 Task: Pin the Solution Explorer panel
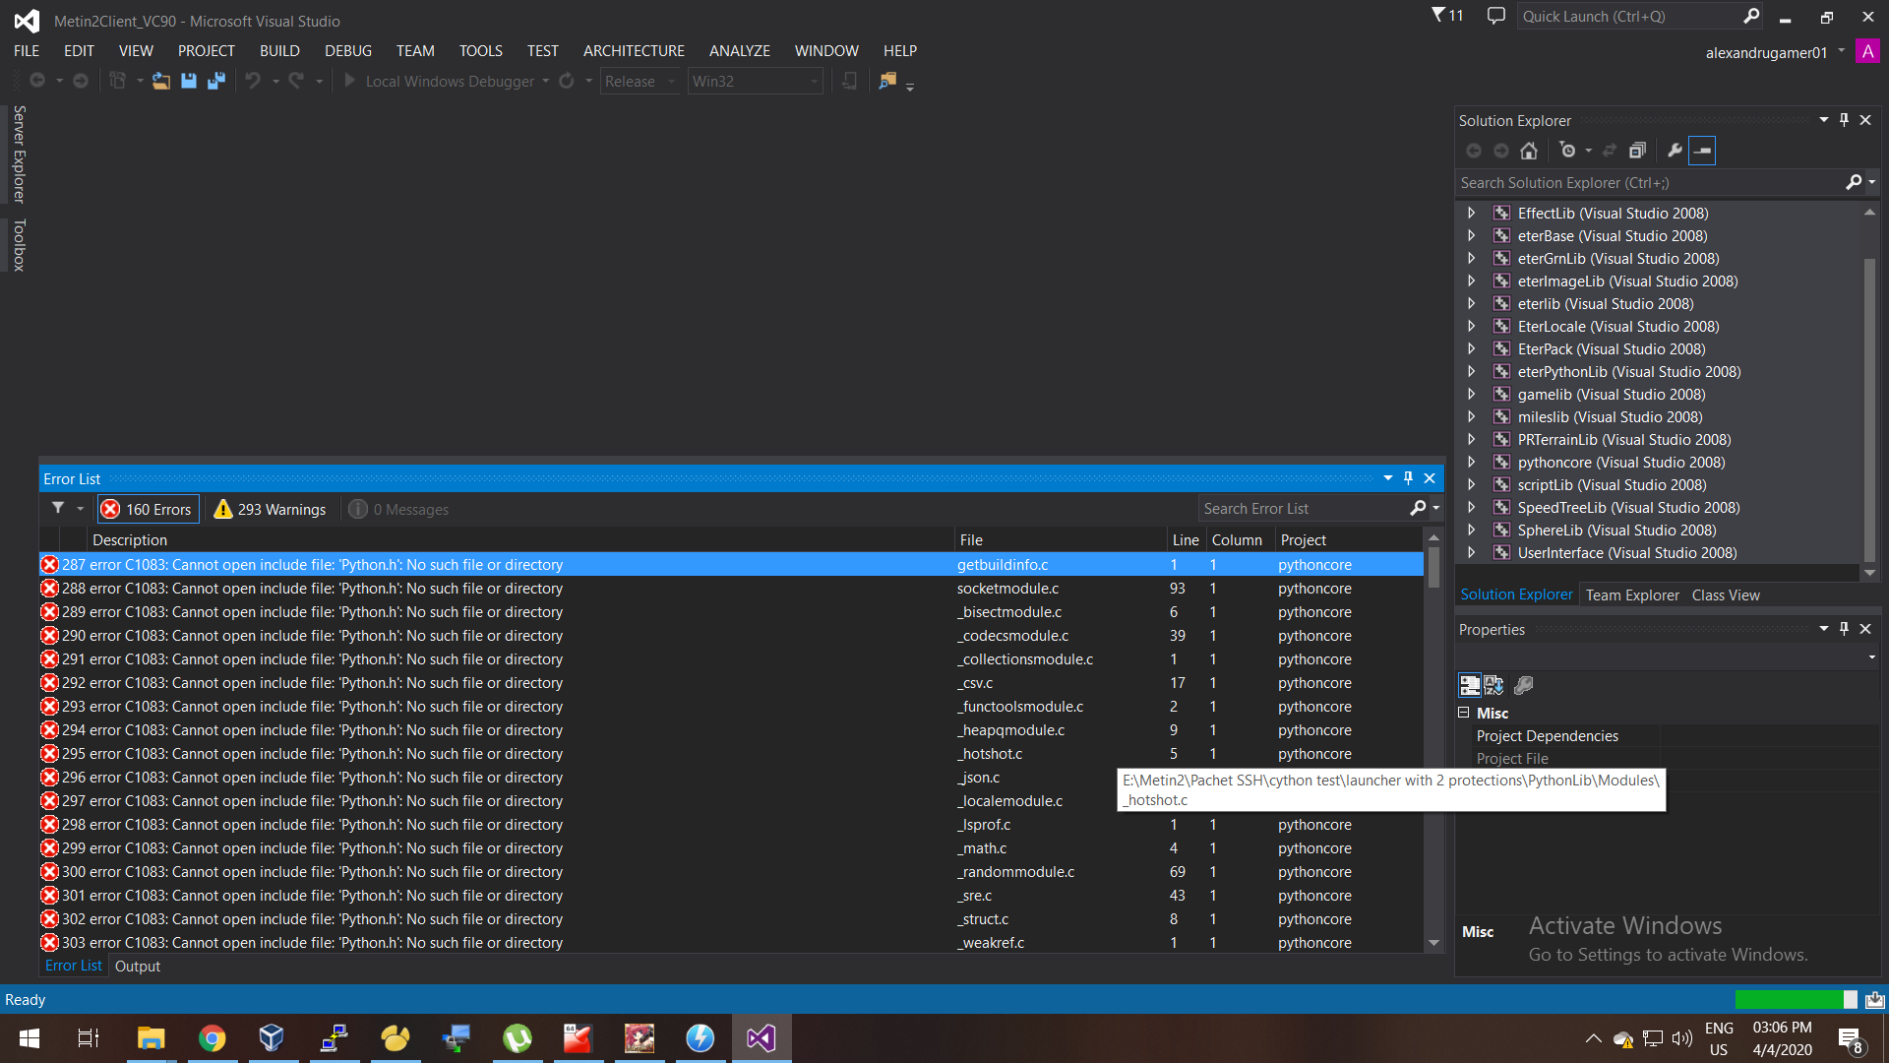[1844, 120]
